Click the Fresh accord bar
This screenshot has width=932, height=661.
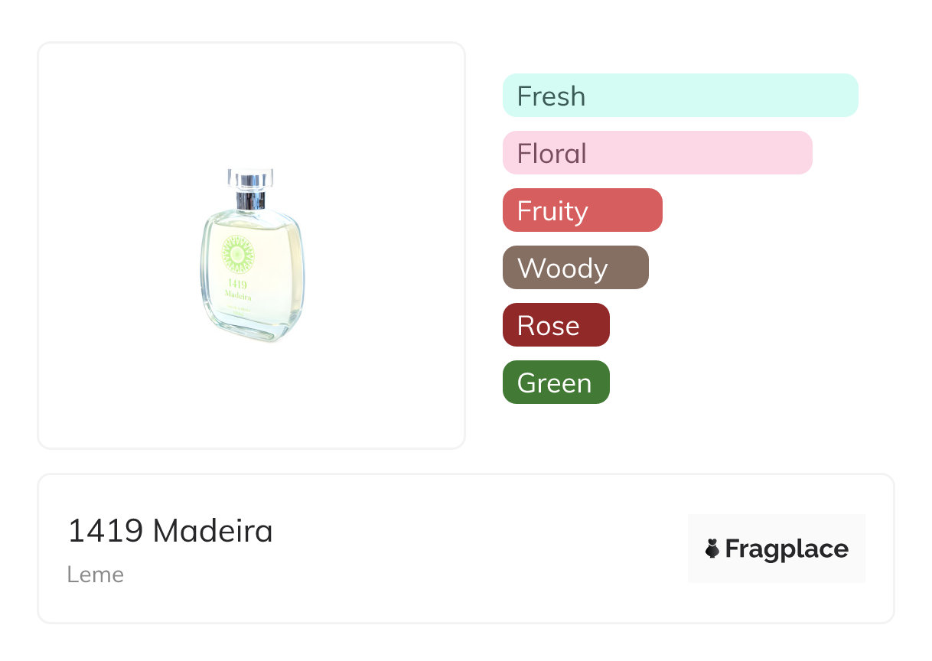click(x=679, y=96)
